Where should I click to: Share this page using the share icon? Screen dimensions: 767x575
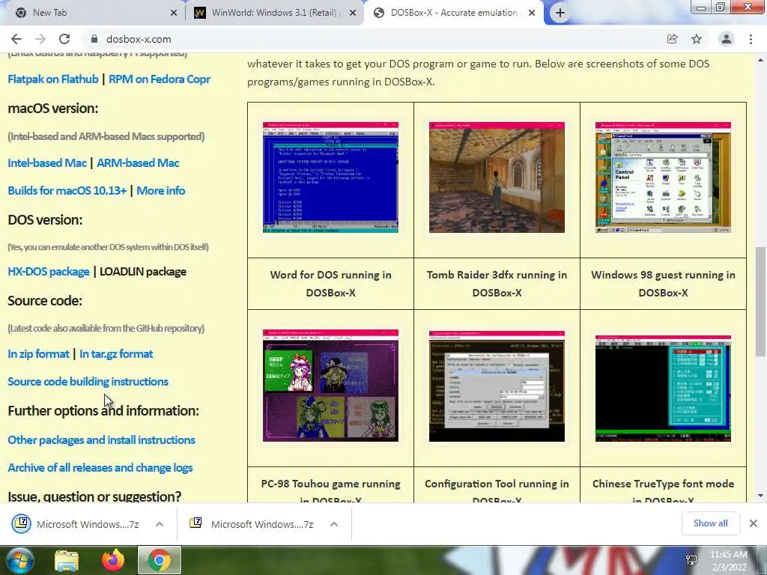pyautogui.click(x=672, y=39)
